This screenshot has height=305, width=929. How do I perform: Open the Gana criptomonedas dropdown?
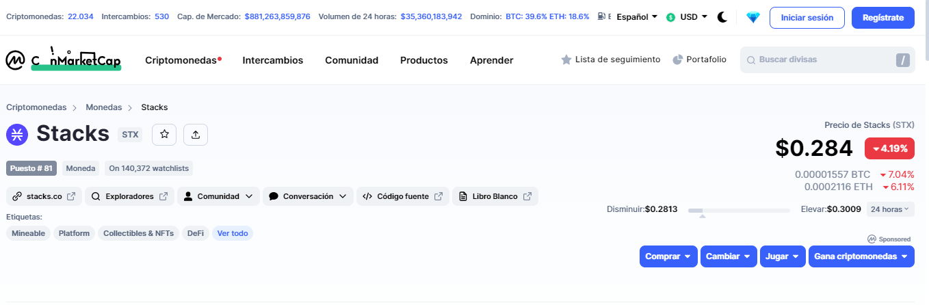point(862,256)
